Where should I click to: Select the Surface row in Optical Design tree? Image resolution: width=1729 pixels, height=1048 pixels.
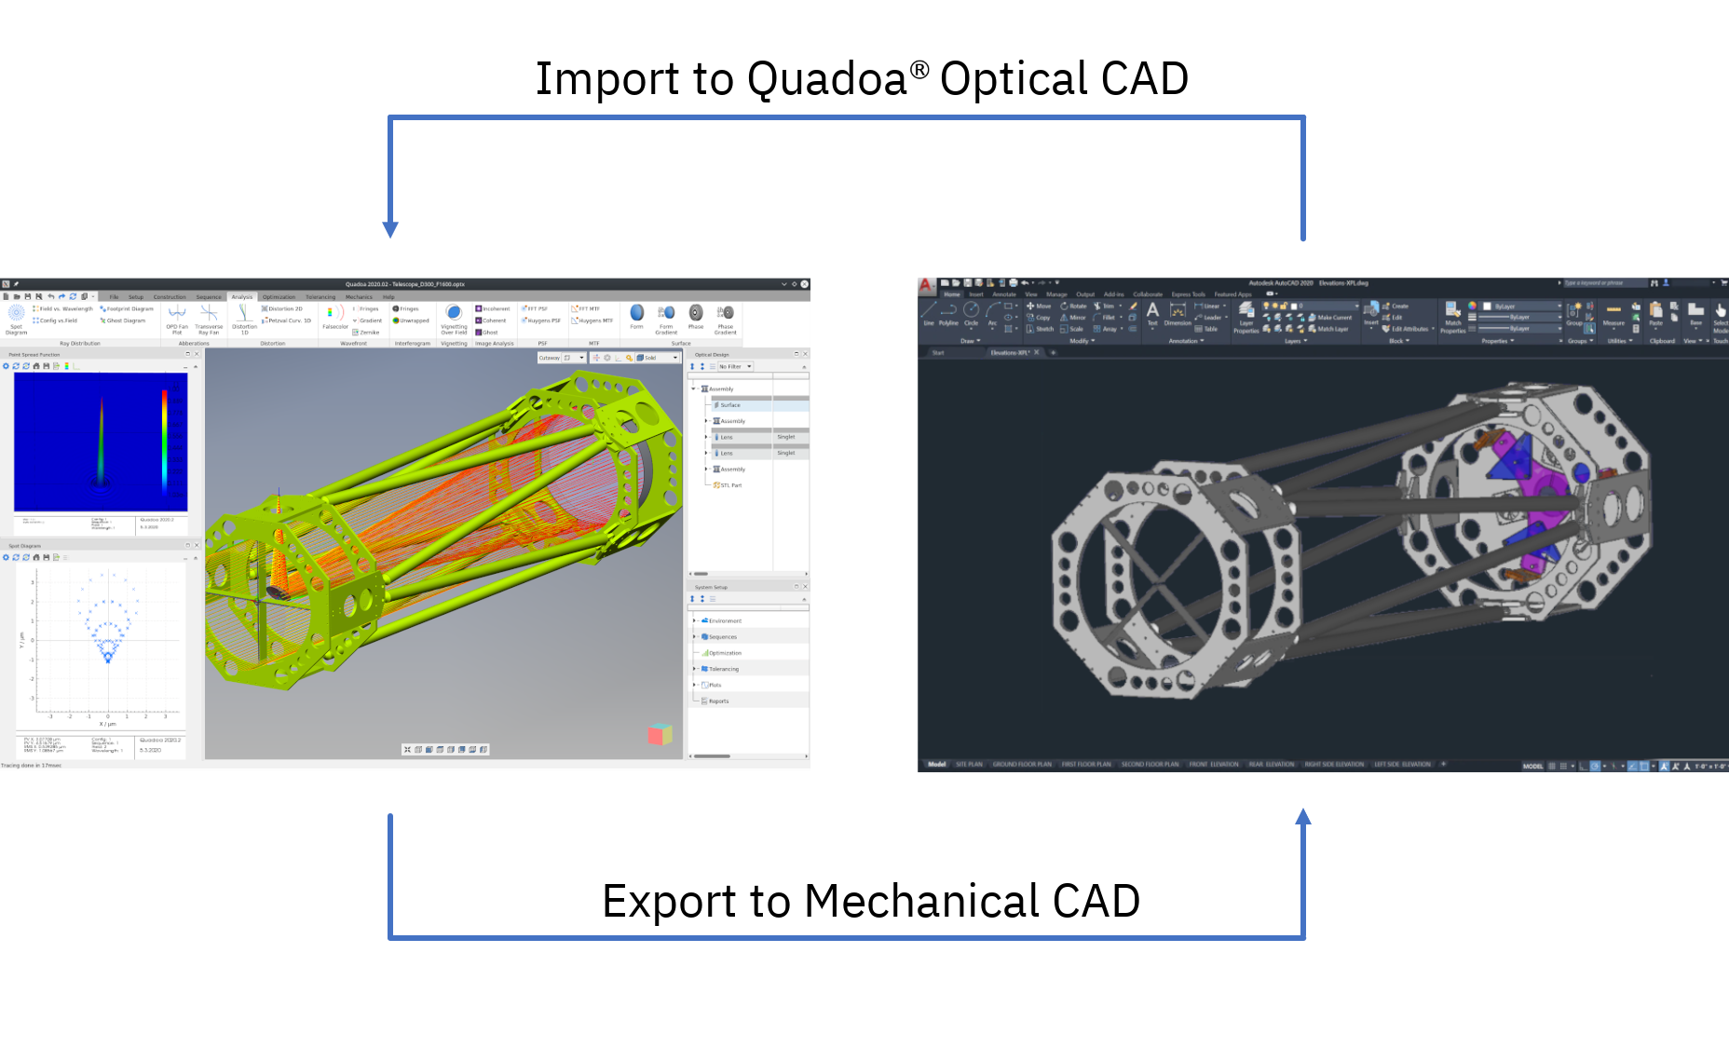point(759,405)
